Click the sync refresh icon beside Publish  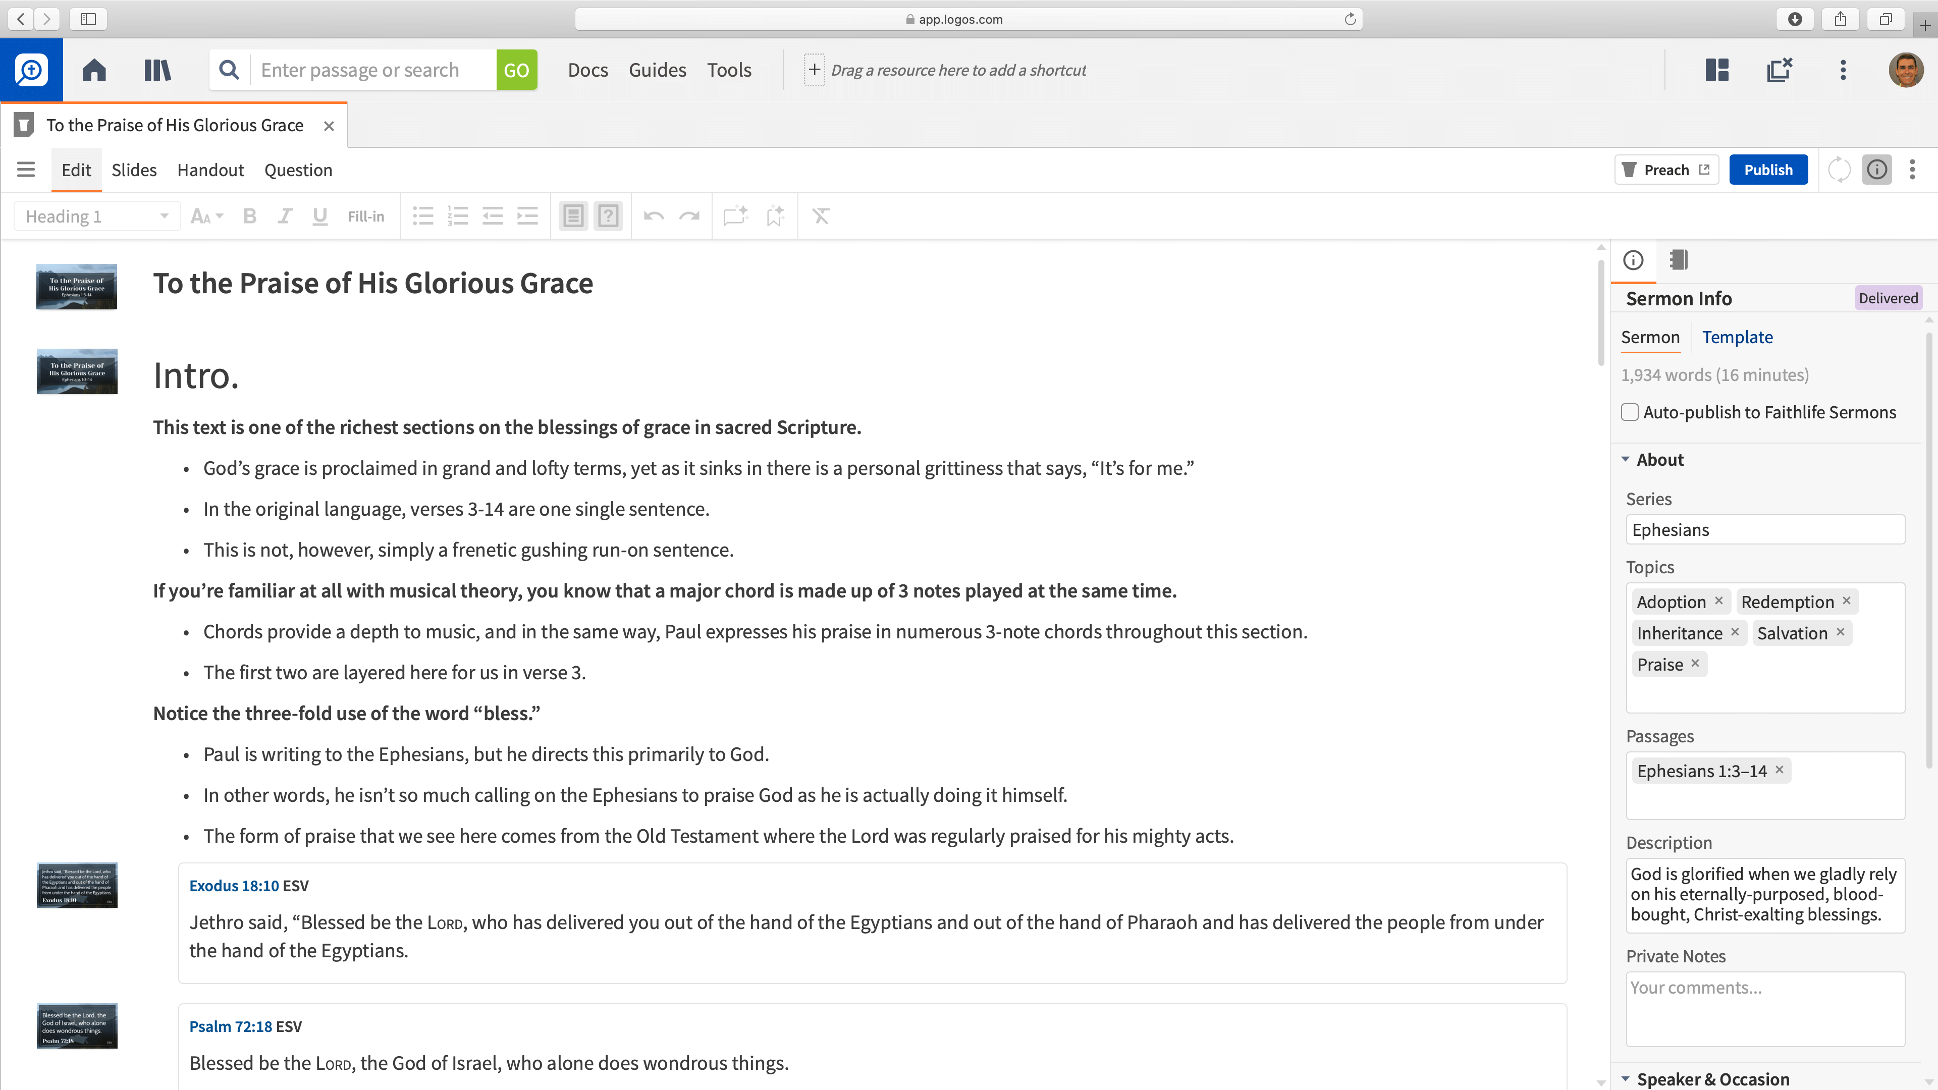click(1839, 169)
